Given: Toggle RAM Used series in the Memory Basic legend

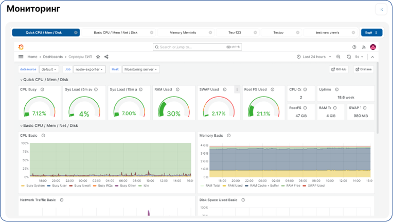Looking at the screenshot, I should coord(233,186).
